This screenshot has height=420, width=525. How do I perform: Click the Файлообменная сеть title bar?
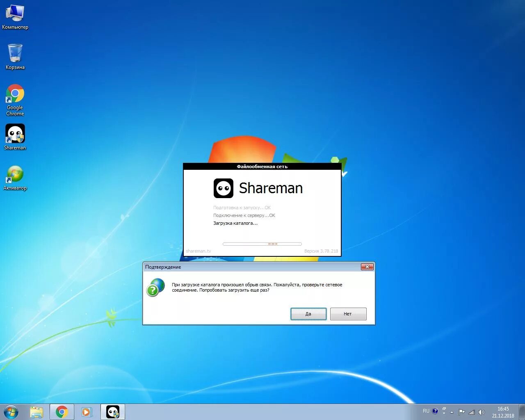click(262, 167)
